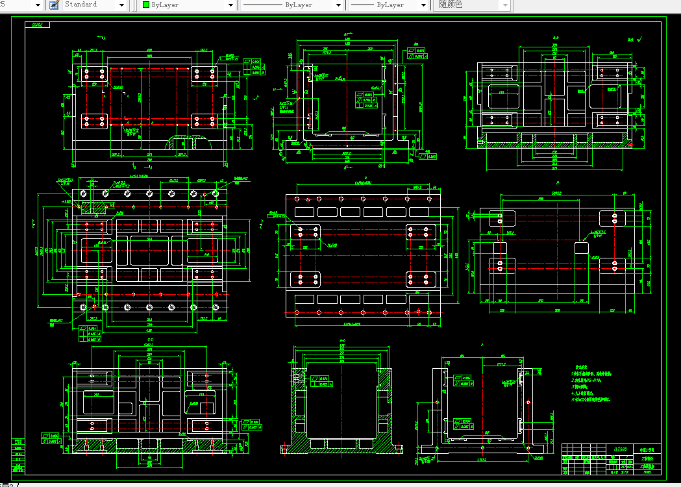Expand the linetype ByLayer dropdown beside the color box
Screen dimensions: 681x487
point(338,5)
